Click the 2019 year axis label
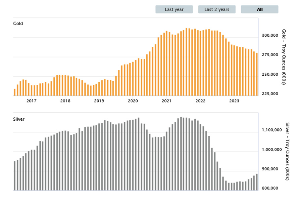 [99, 101]
